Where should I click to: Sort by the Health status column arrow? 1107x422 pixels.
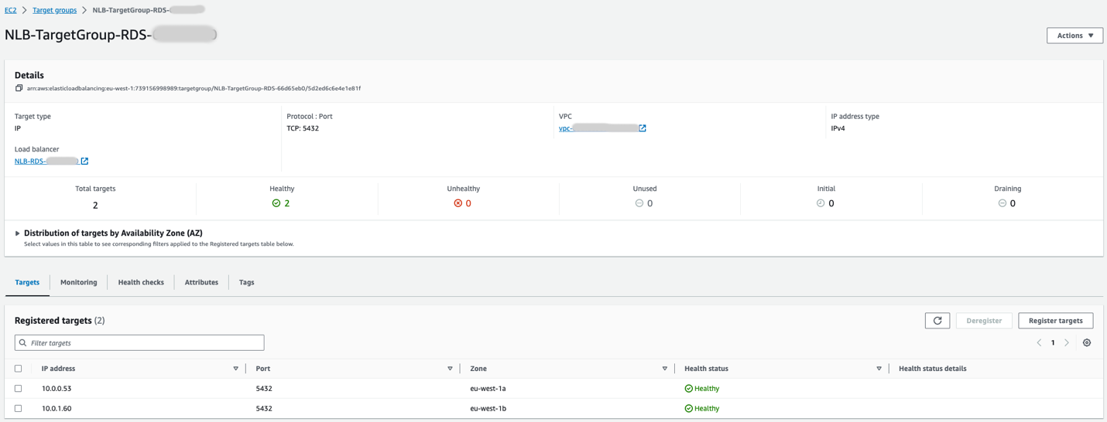pos(879,369)
